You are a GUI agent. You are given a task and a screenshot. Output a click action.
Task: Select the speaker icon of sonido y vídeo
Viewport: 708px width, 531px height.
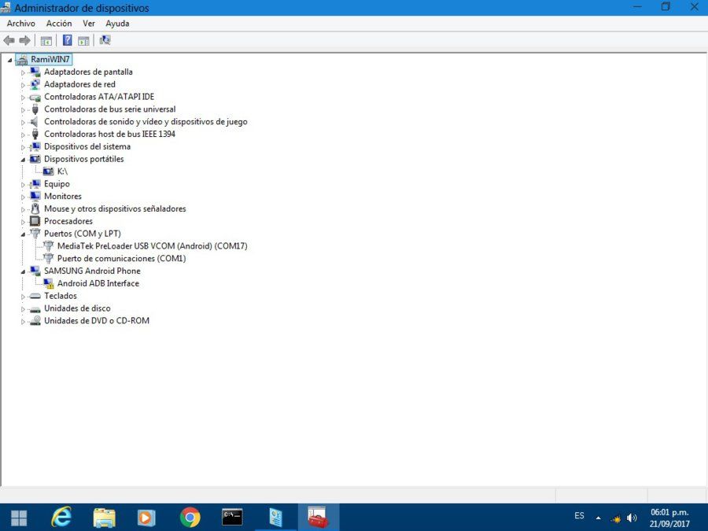[x=34, y=121]
